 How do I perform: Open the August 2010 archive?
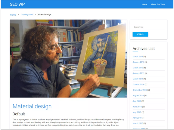click(138, 95)
